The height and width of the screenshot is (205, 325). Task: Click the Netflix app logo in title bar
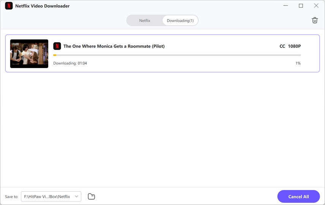(x=9, y=6)
